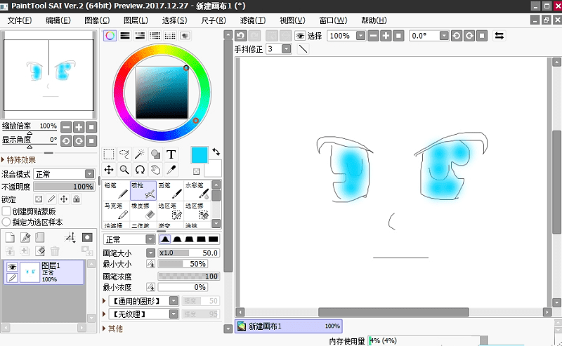Click the 新建画布1 canvas tab button
This screenshot has height=346, width=562.
tap(288, 326)
